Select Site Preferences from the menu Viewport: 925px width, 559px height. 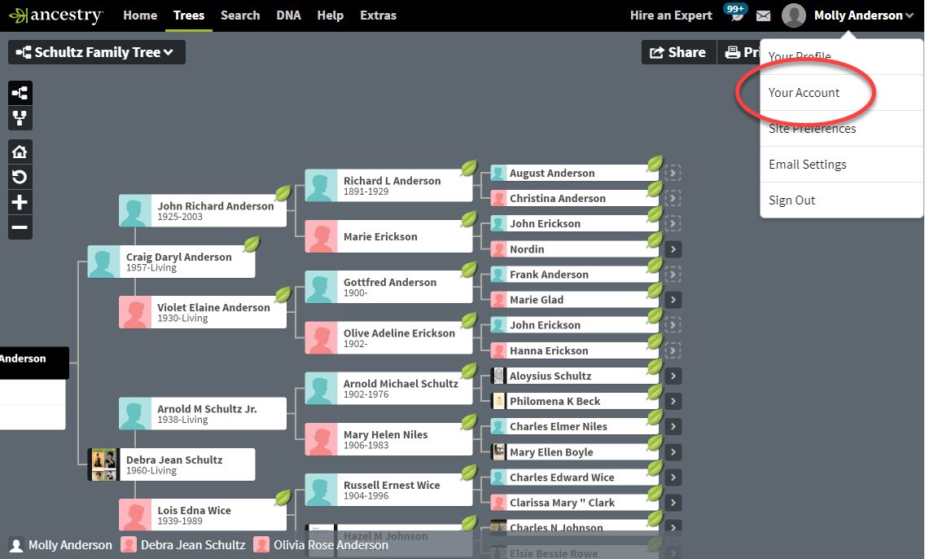point(841,129)
